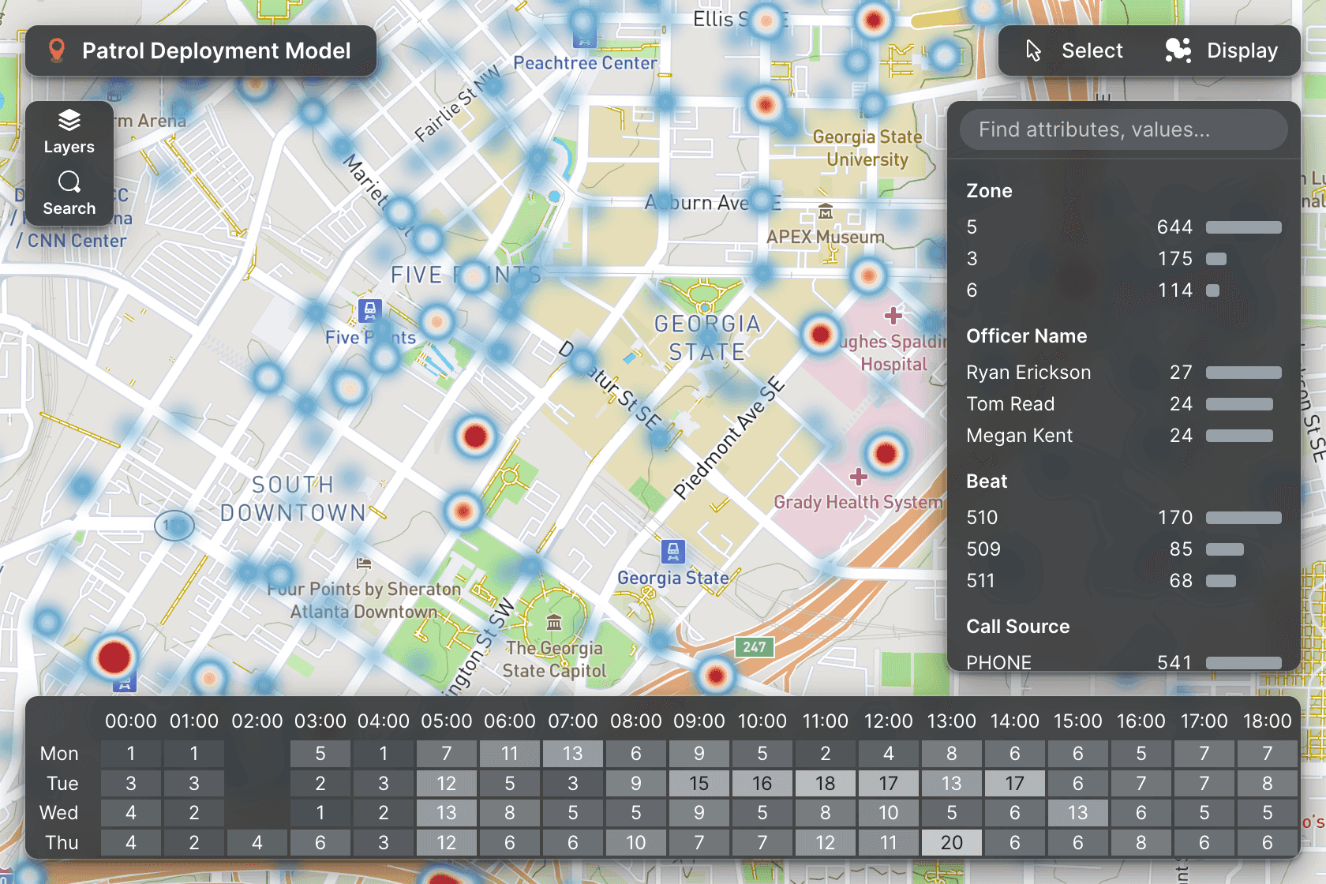The height and width of the screenshot is (884, 1326).
Task: Click the Wed row label
Action: [59, 813]
